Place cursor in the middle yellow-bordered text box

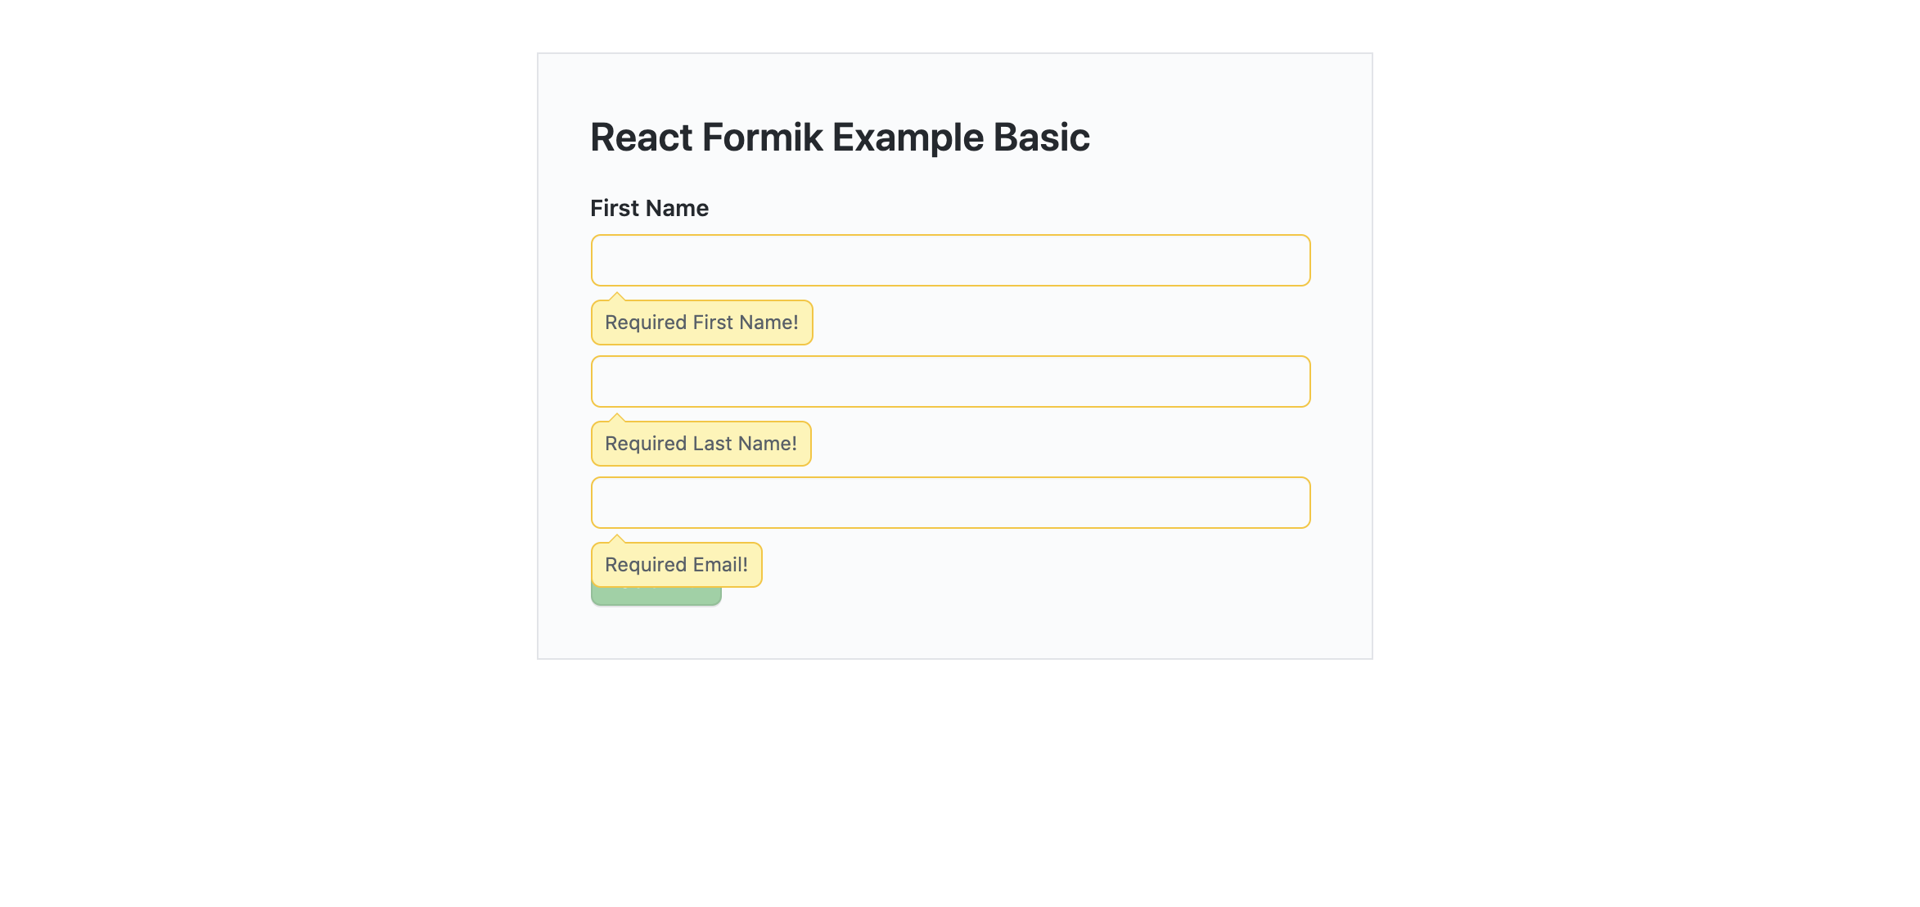950,381
